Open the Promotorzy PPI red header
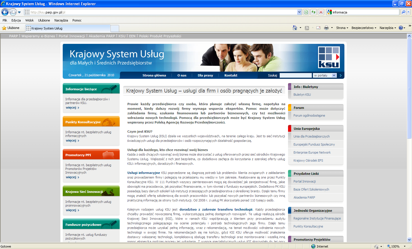 point(91,154)
